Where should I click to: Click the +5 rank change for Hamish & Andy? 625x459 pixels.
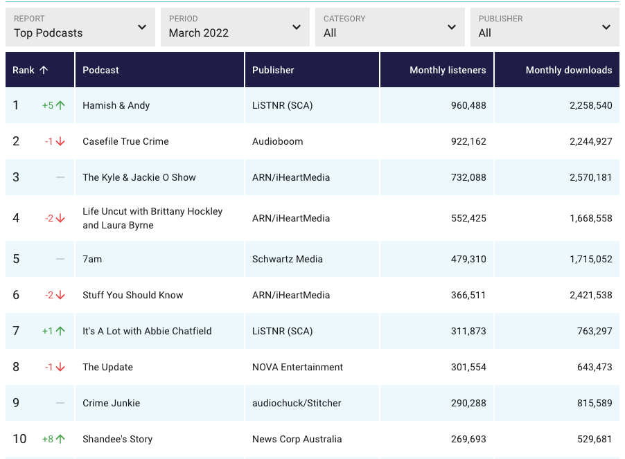(x=48, y=105)
